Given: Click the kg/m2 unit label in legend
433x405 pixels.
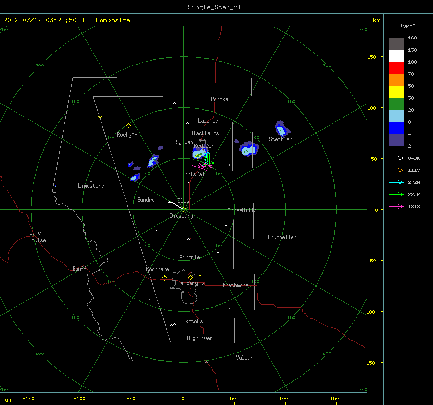Looking at the screenshot, I should pos(408,26).
